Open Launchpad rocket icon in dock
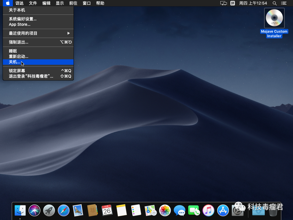This screenshot has height=220, width=293. pyautogui.click(x=49, y=211)
